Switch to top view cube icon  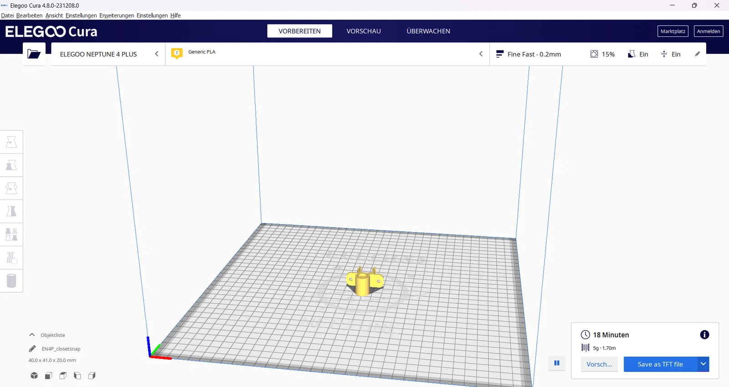[x=63, y=376]
